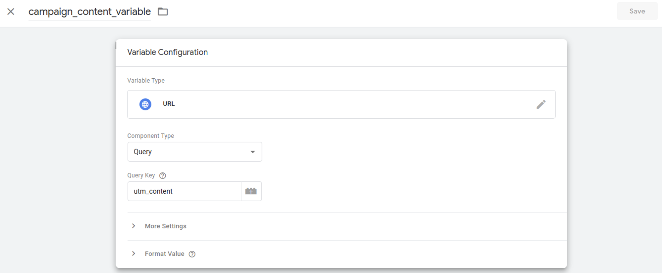Expand More Settings chevron
The width and height of the screenshot is (662, 273).
[134, 226]
